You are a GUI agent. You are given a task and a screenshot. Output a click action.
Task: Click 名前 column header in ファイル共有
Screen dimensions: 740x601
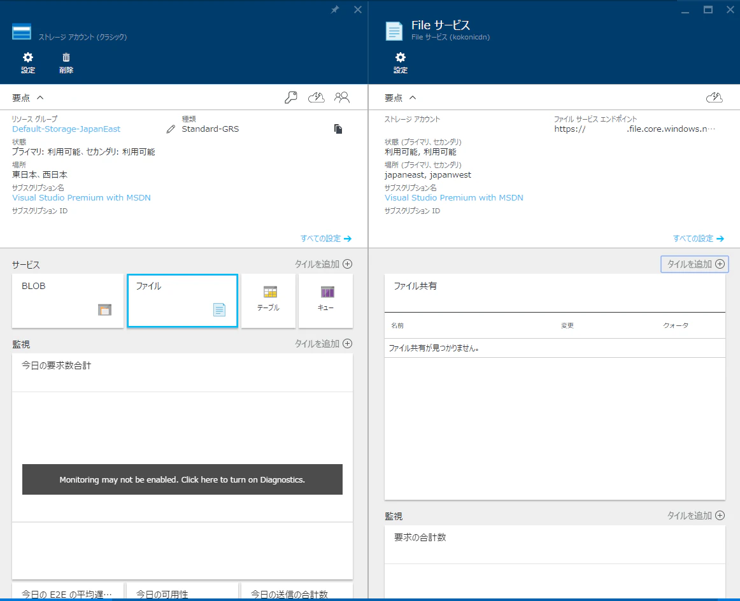pos(397,325)
